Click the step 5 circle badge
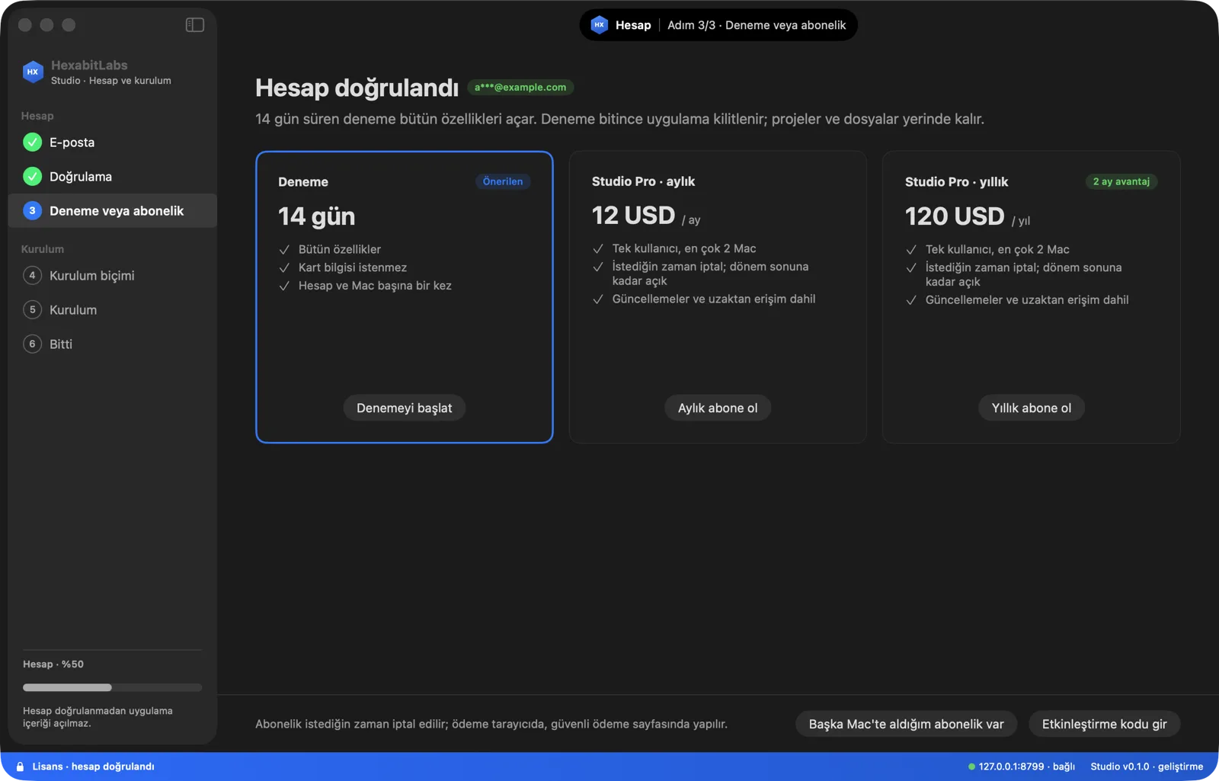The image size is (1219, 781). pyautogui.click(x=32, y=310)
